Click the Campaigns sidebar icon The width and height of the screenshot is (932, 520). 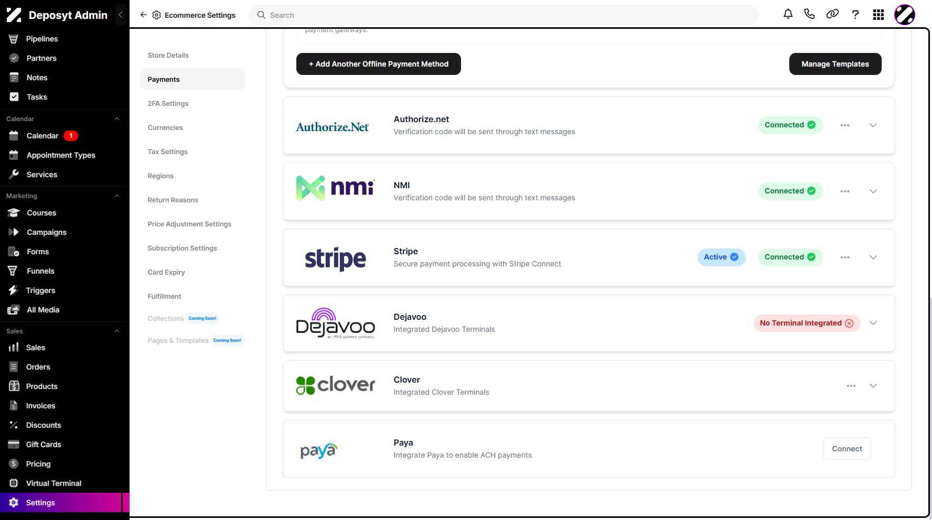coord(14,232)
